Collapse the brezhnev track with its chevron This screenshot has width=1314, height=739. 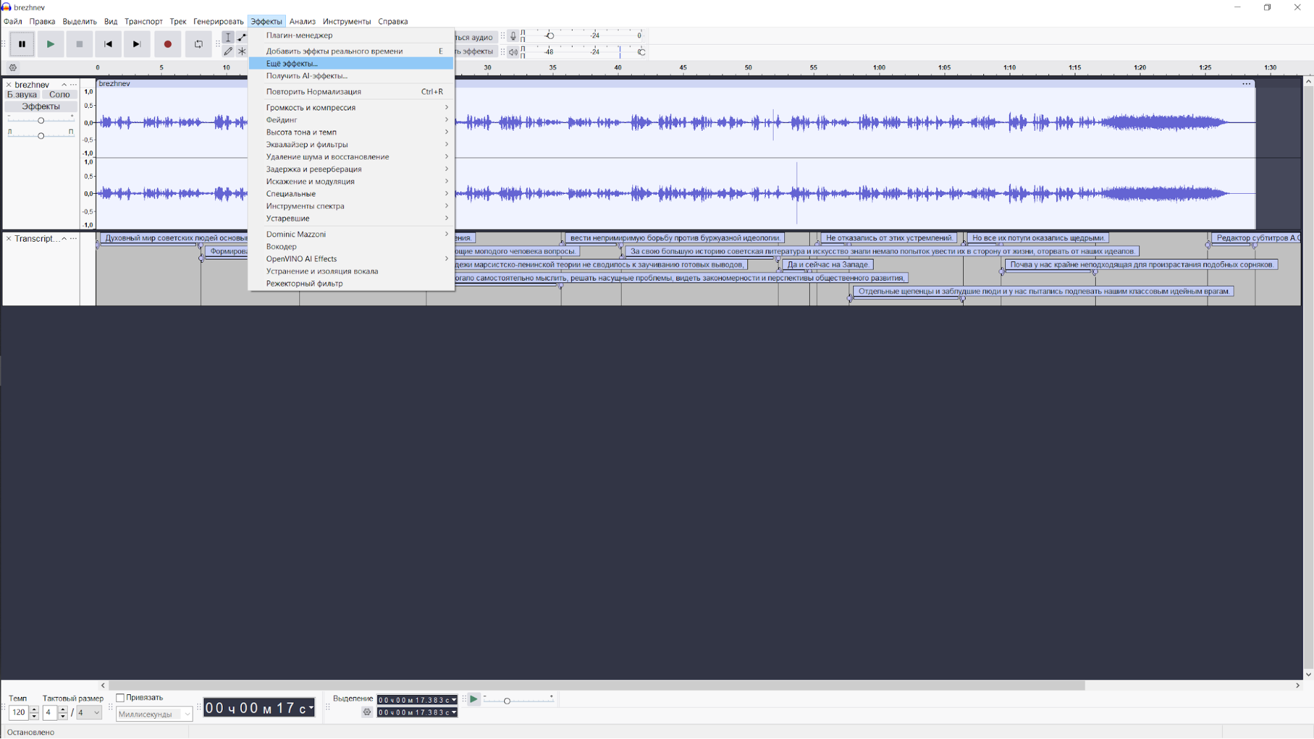click(x=64, y=84)
